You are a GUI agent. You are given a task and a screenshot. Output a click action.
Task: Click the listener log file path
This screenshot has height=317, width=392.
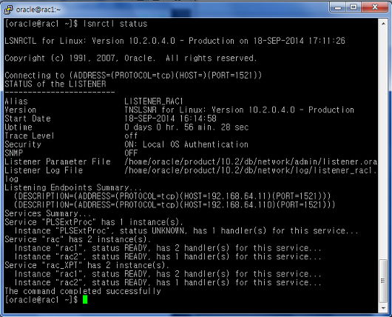click(251, 170)
